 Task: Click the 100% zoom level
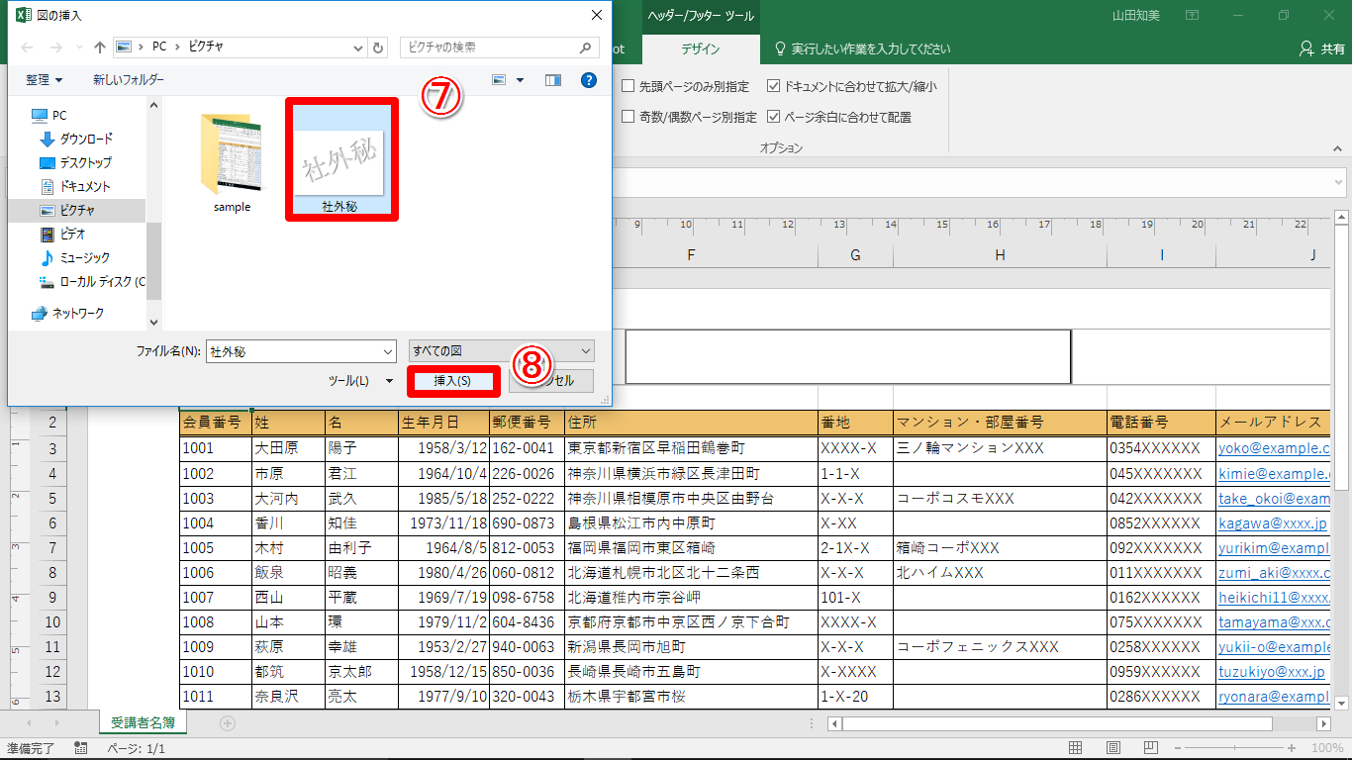(1327, 748)
